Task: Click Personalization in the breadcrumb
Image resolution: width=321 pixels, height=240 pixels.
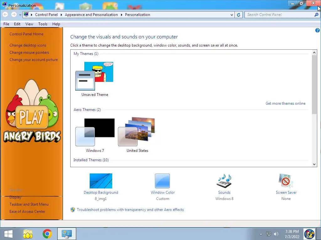Action: [138, 15]
